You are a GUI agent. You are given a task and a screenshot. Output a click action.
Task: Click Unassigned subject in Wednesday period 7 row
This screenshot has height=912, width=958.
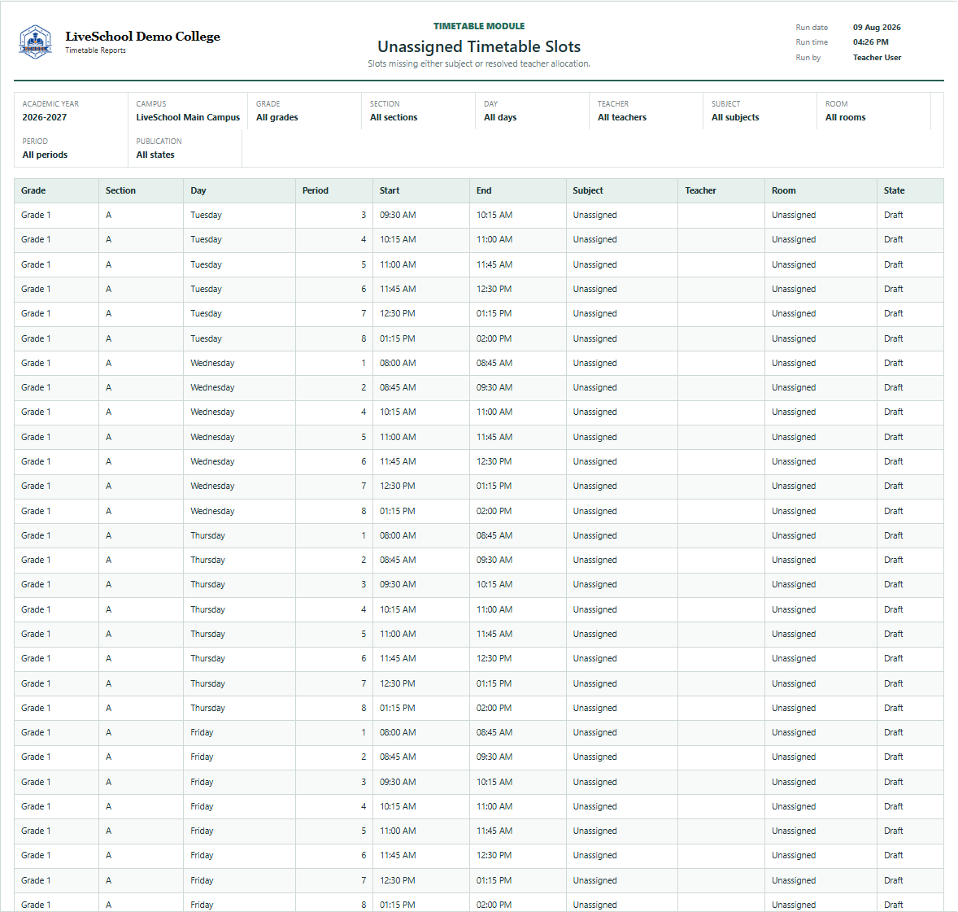coord(594,486)
